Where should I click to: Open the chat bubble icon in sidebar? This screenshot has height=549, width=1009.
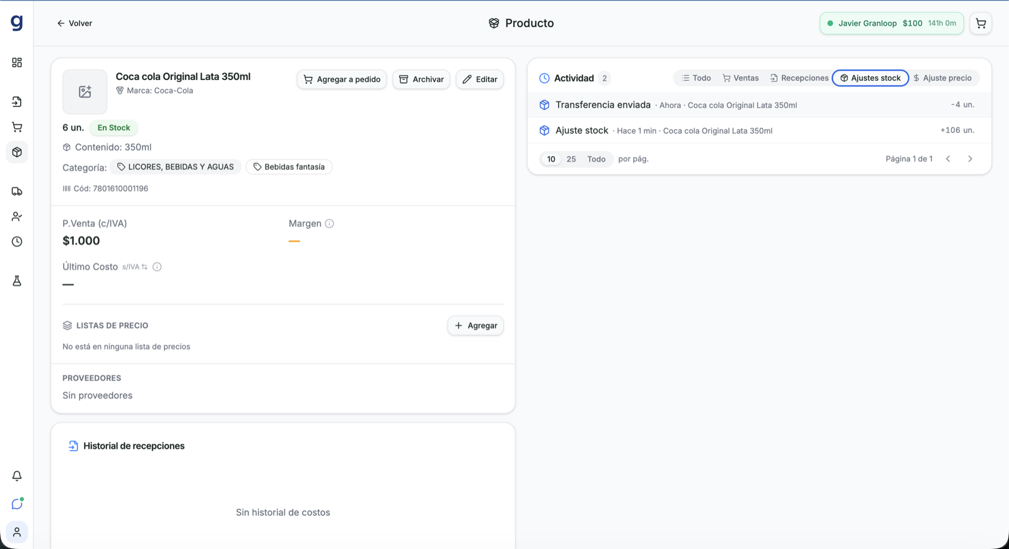tap(17, 504)
